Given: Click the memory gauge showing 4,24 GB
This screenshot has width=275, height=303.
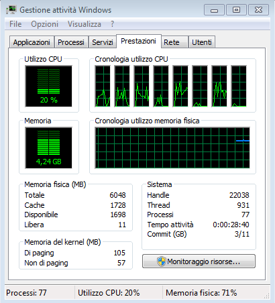Looking at the screenshot, I should click(49, 148).
